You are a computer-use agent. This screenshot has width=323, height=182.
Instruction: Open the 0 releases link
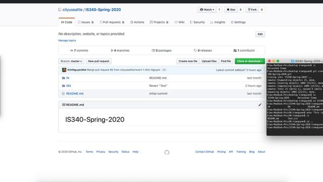point(203,51)
